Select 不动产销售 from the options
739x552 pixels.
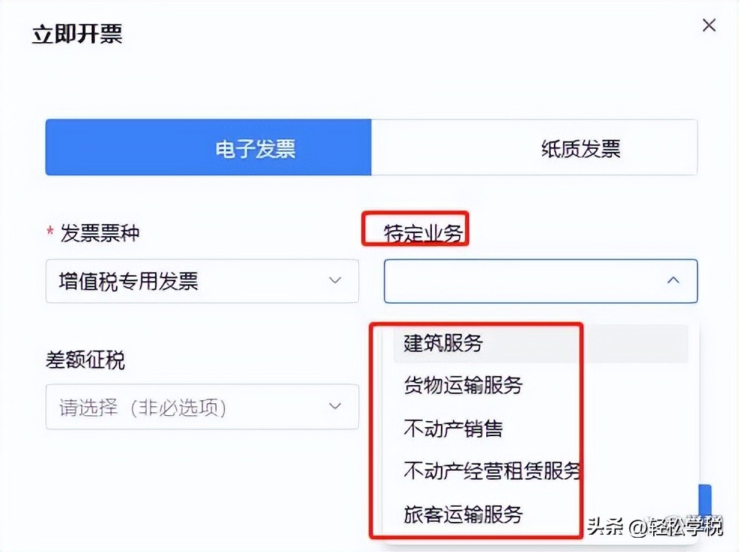click(453, 429)
